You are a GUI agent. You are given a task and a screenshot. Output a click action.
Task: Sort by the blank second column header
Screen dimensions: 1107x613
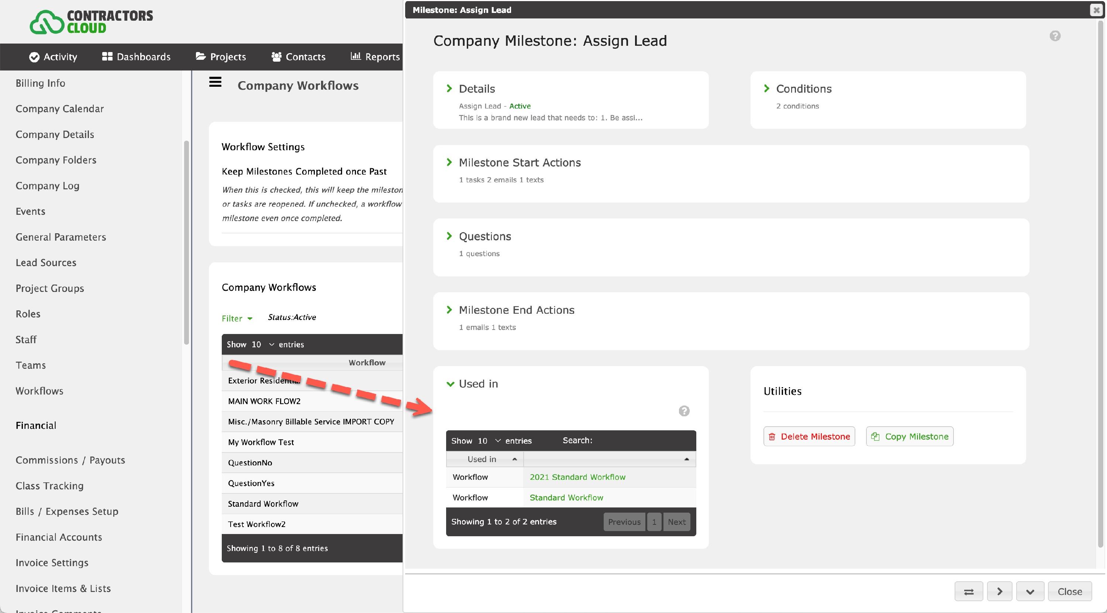pos(609,459)
